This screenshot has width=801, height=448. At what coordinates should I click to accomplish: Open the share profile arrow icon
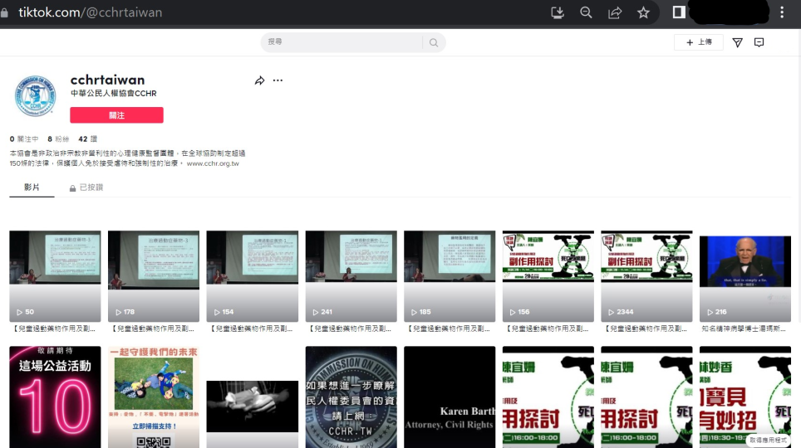point(259,80)
